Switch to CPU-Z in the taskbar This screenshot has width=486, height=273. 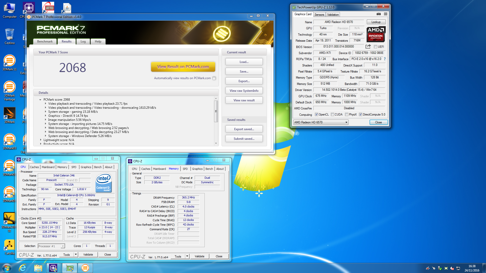point(53,268)
